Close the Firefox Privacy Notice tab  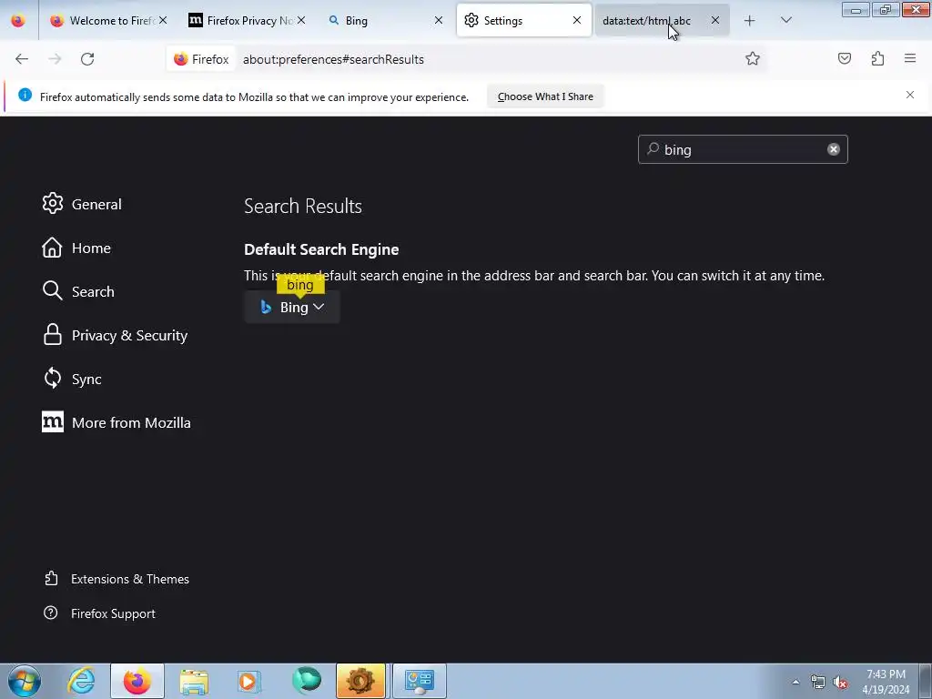pos(301,20)
